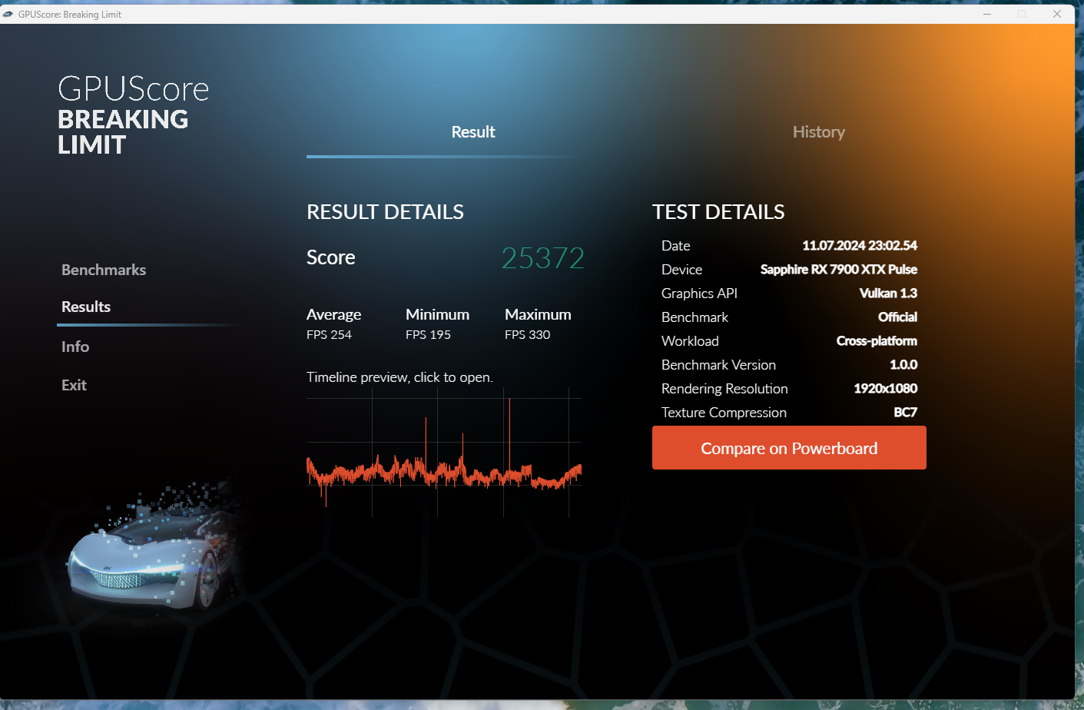Click the GPUScore app icon in the title bar

pos(8,14)
